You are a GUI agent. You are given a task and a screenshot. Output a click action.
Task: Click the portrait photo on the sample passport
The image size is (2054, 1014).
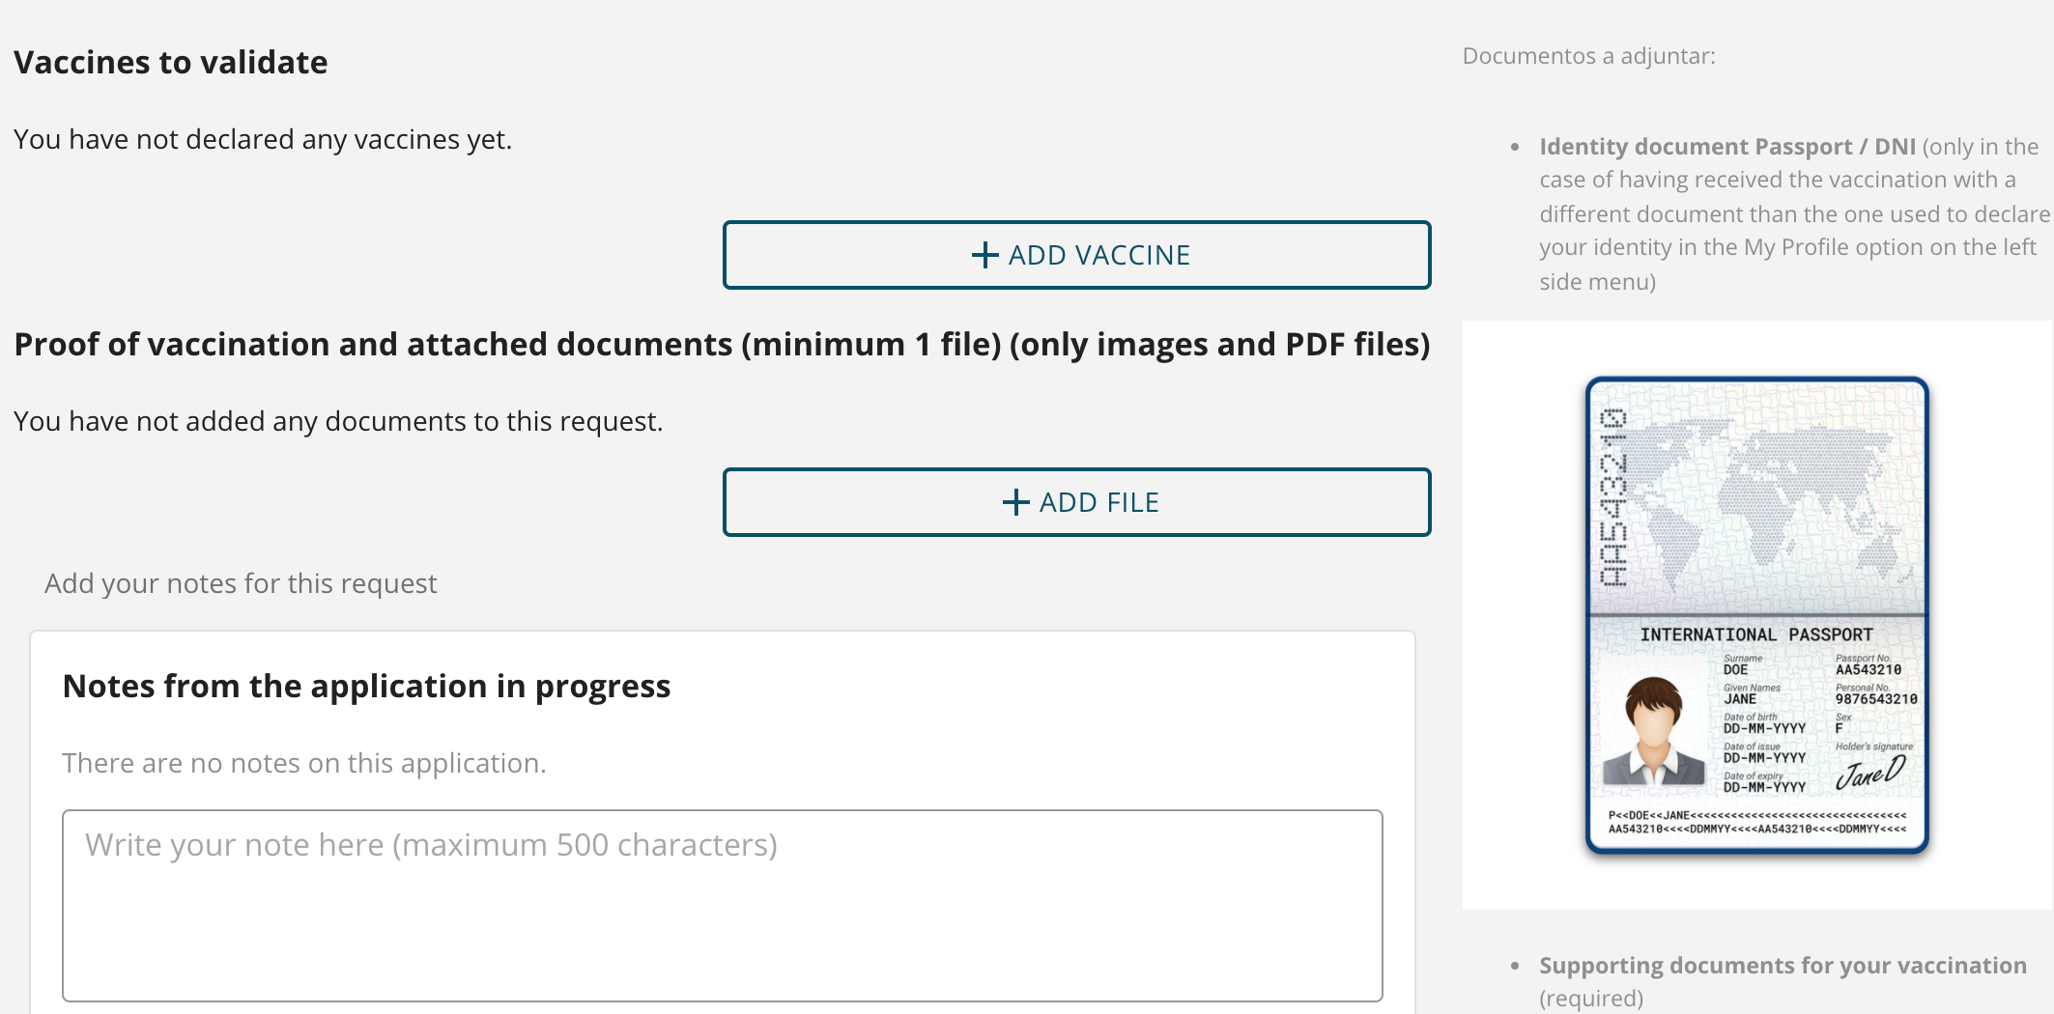pyautogui.click(x=1654, y=730)
